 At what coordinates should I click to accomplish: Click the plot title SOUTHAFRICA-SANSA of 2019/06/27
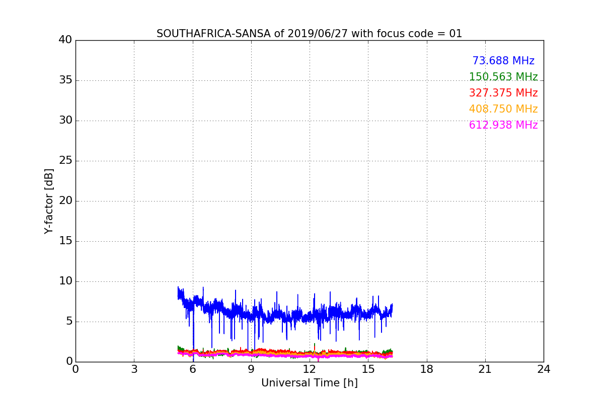(x=309, y=34)
